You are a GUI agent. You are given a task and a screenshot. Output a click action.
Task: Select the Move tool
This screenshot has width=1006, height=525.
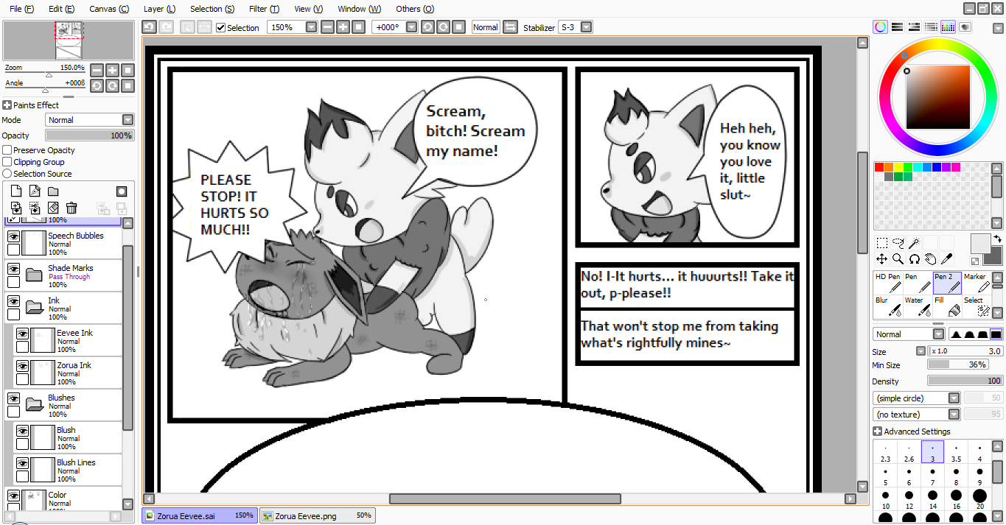pos(881,259)
